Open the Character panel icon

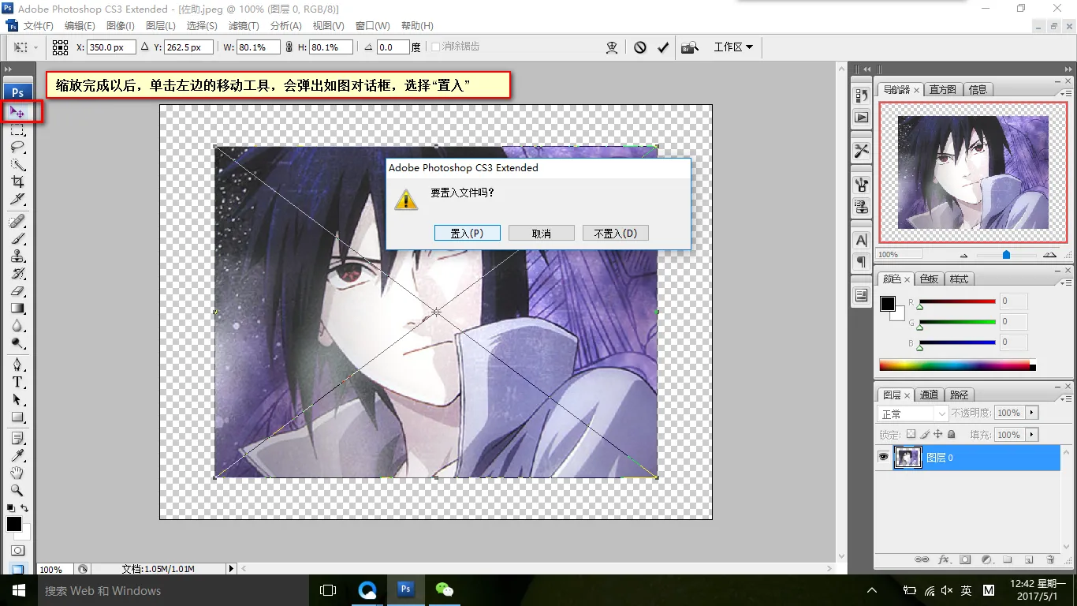tap(862, 239)
